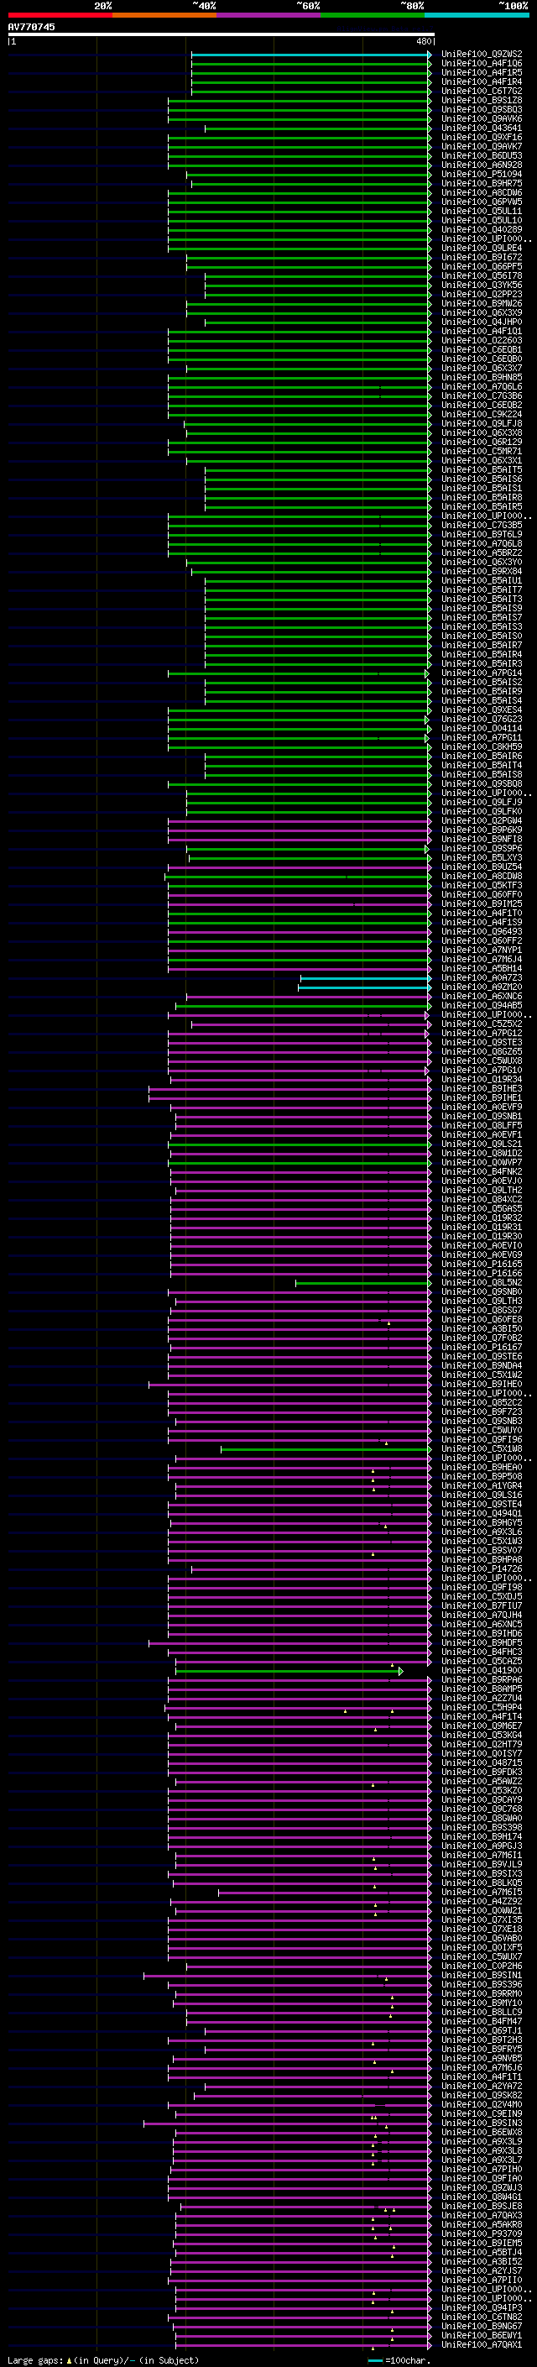Select the UniRef100_Q41900 label

coord(481,1670)
